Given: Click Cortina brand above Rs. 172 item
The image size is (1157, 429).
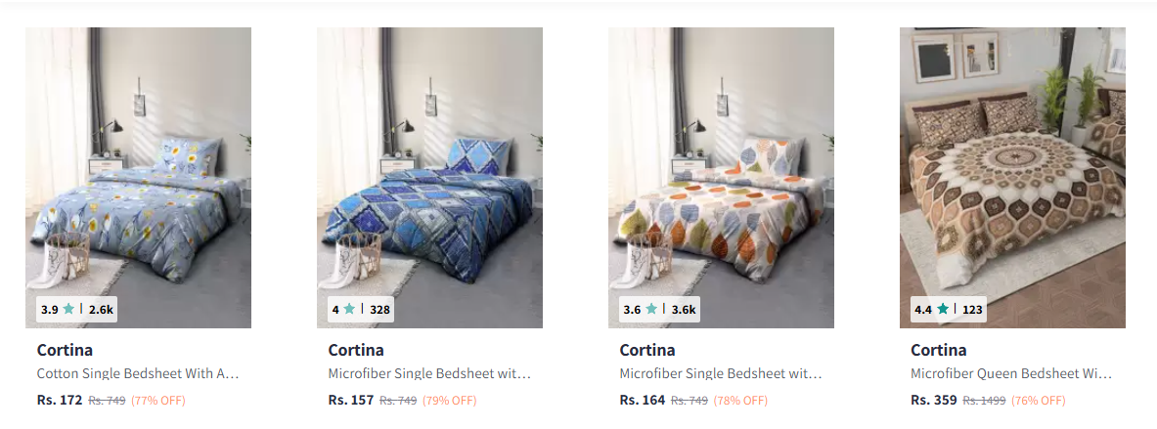Looking at the screenshot, I should coord(65,350).
